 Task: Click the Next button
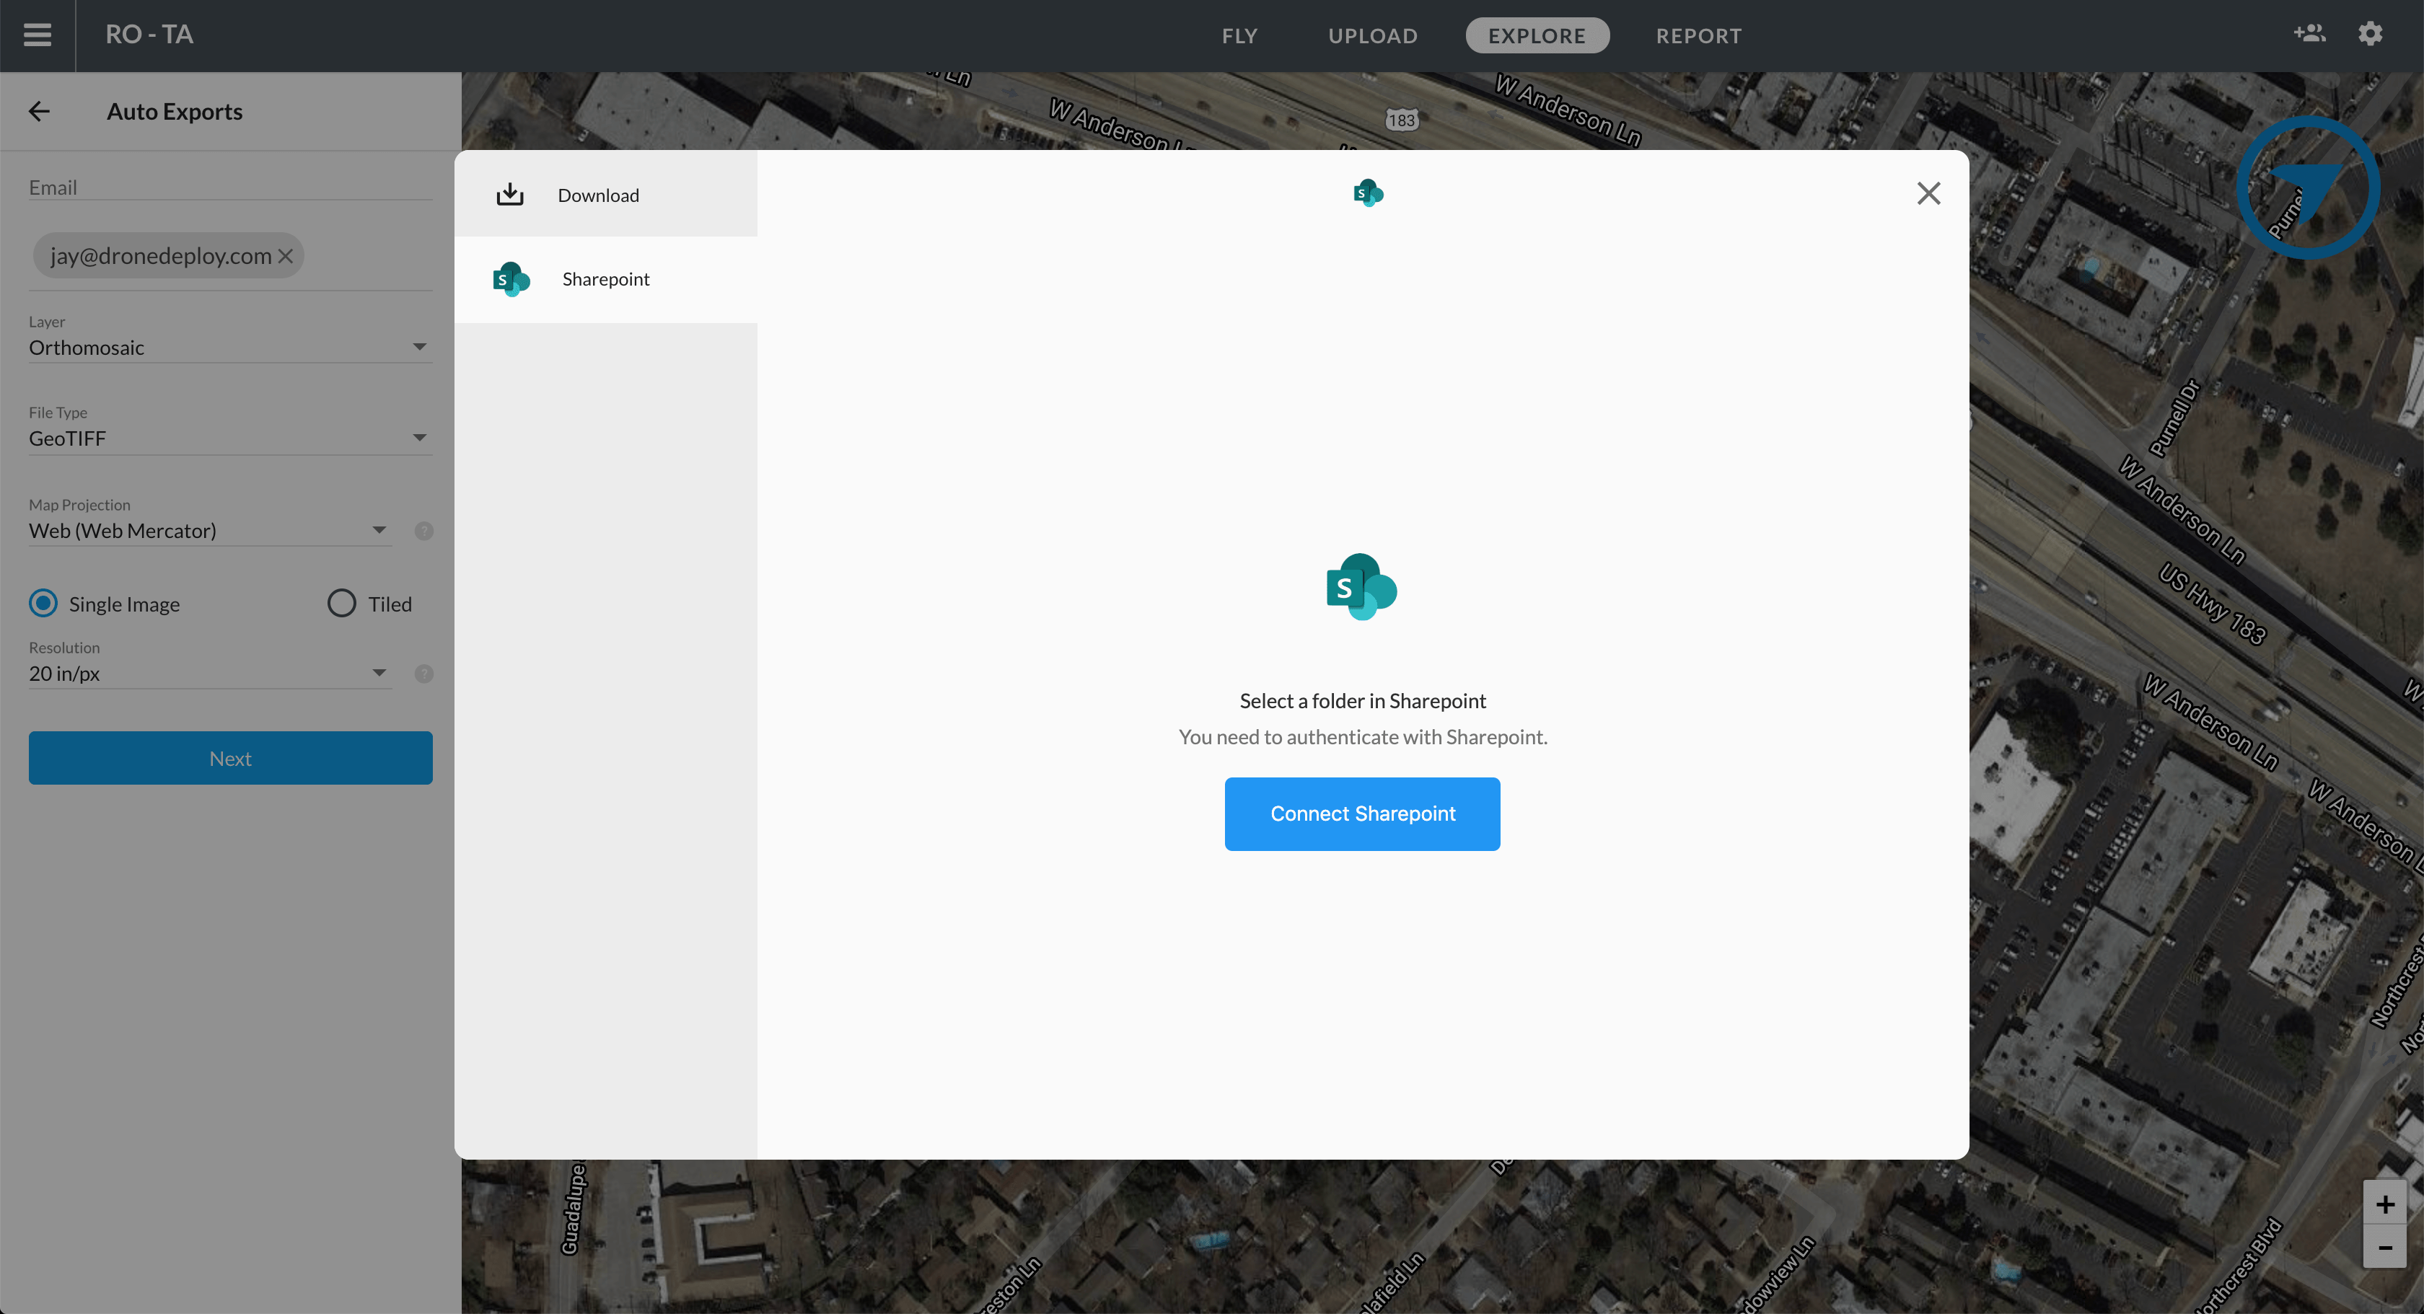231,758
